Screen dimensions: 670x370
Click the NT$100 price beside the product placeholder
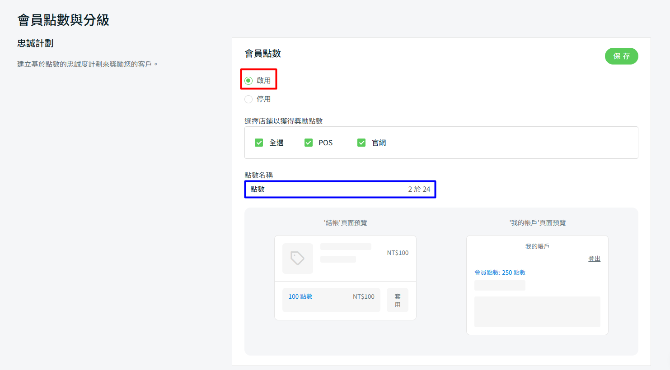(398, 253)
